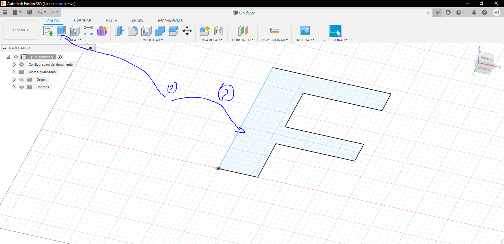Open the notifications bell
The image size is (504, 244).
(x=474, y=12)
